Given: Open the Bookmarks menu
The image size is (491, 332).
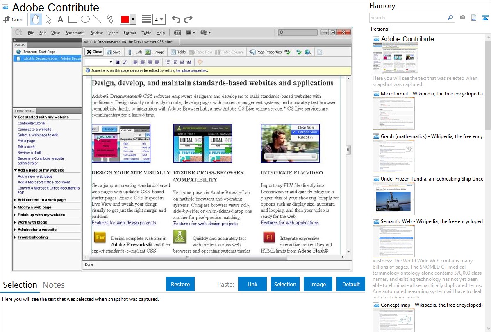Looking at the screenshot, I should tap(75, 32).
